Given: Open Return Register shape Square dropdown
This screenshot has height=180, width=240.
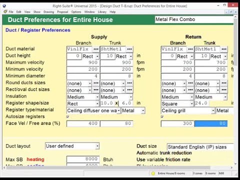Looking at the screenshot, I should coord(192,103).
